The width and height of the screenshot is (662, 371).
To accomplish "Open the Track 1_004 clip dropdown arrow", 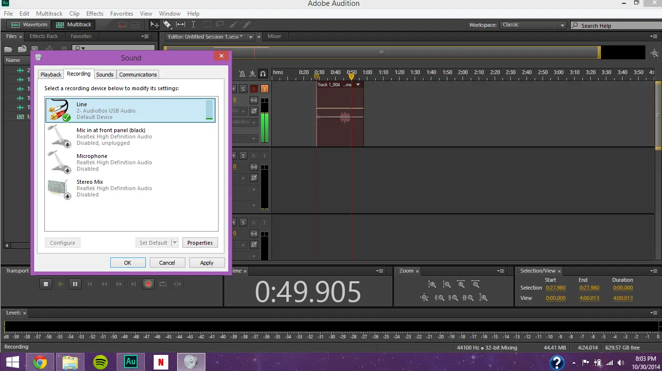I will click(358, 85).
